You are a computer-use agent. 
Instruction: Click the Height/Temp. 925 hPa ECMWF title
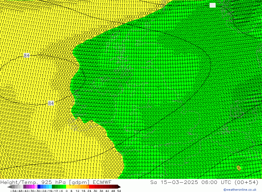56,182
